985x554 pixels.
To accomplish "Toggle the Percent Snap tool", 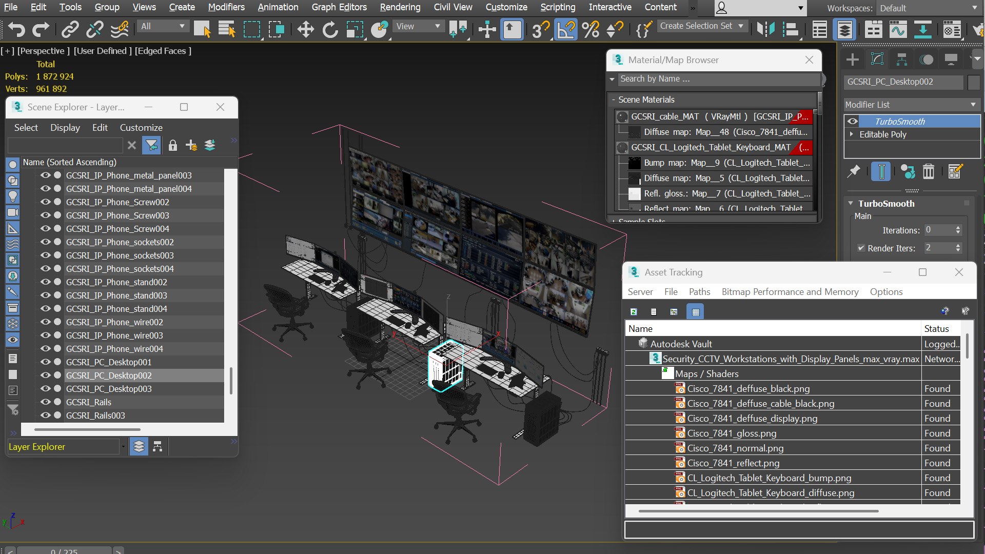I will 590,29.
